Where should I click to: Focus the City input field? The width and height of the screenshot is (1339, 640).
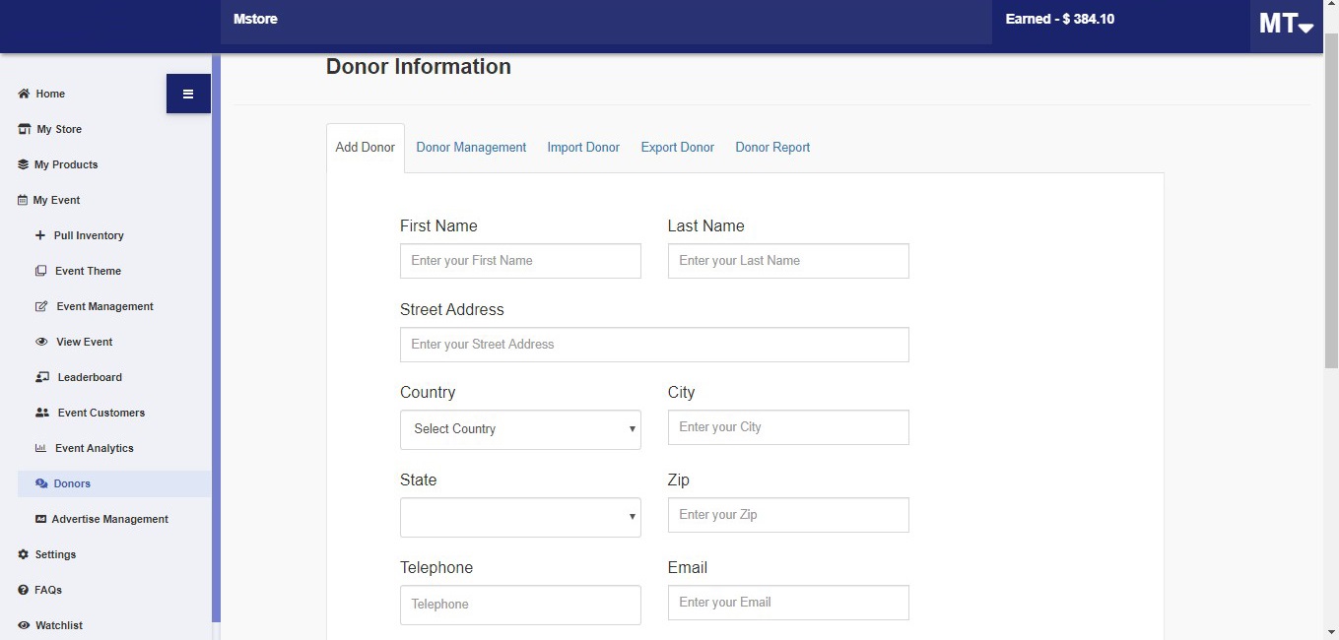[788, 427]
